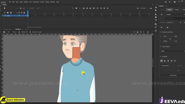Click the rotate stage tool icon
The image size is (185, 104).
(x=138, y=32)
